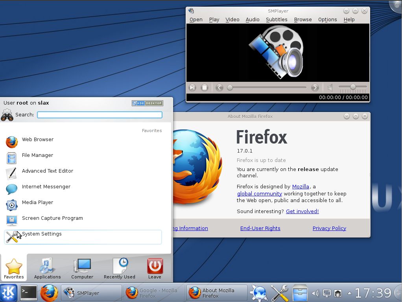The height and width of the screenshot is (302, 402).
Task: Click the SMPlayer seek bar
Action: [267, 88]
